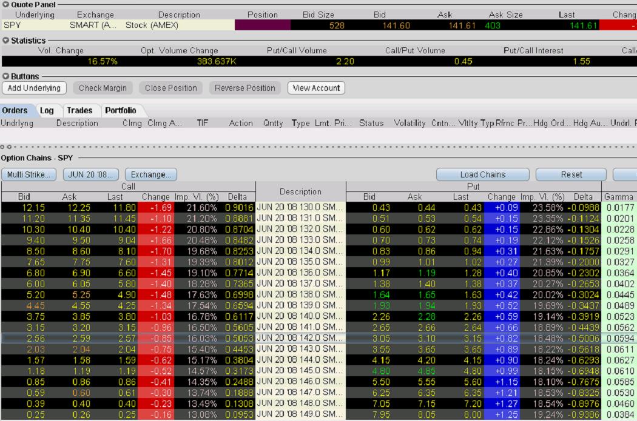Click the put implied vol 18.10%
637x421 pixels.
[548, 382]
